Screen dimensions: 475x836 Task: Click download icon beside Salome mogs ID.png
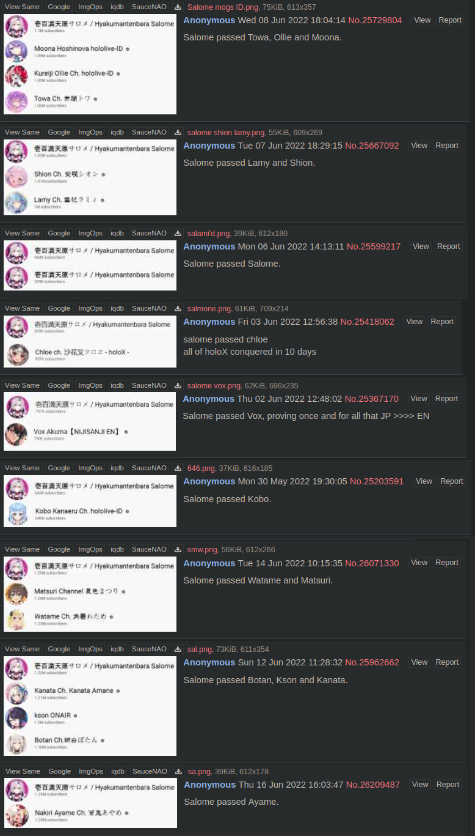pyautogui.click(x=178, y=7)
